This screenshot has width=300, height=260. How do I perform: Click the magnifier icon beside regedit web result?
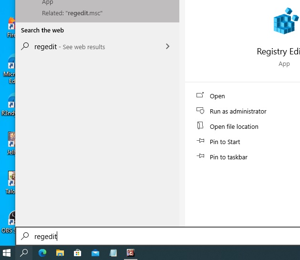coord(25,46)
